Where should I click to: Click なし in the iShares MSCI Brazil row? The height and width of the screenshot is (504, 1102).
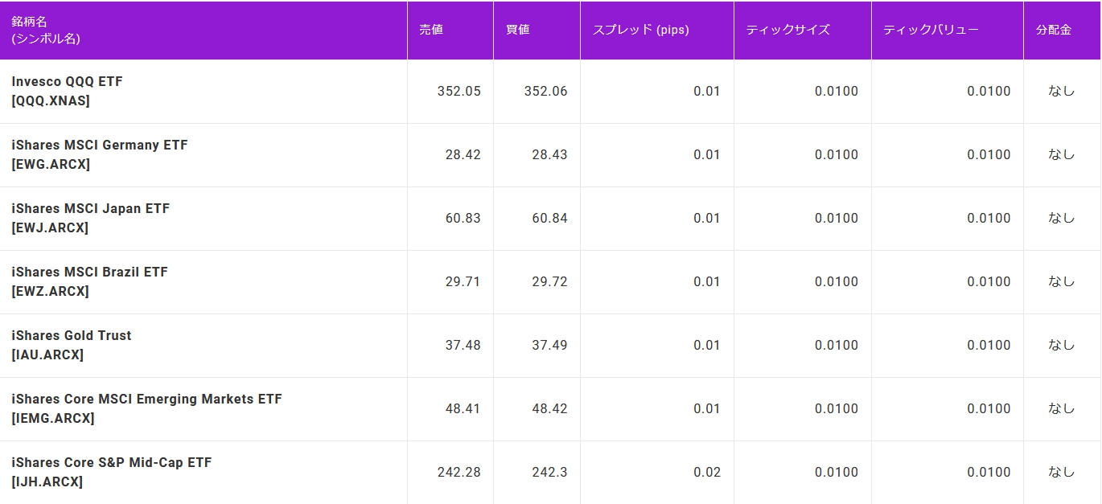[x=1062, y=281]
